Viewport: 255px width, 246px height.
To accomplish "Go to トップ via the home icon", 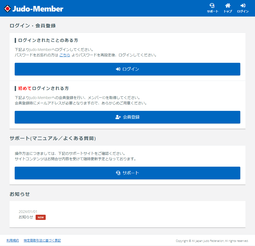I will (228, 8).
